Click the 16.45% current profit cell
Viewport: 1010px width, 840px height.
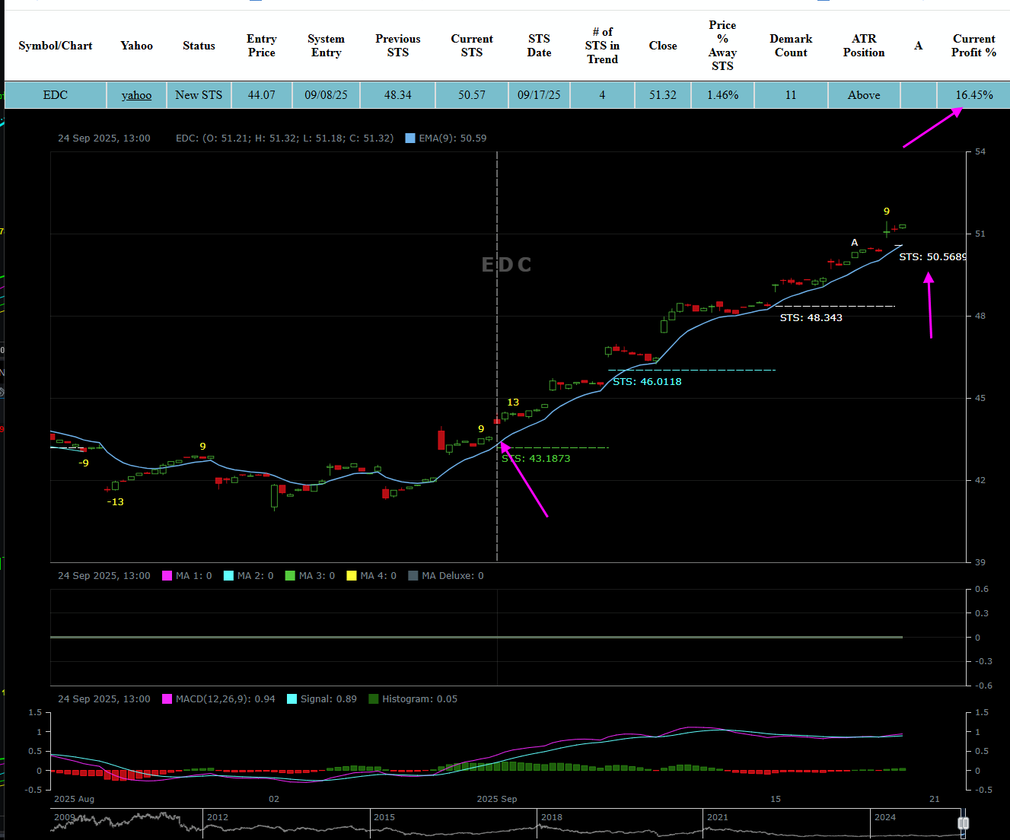(974, 95)
